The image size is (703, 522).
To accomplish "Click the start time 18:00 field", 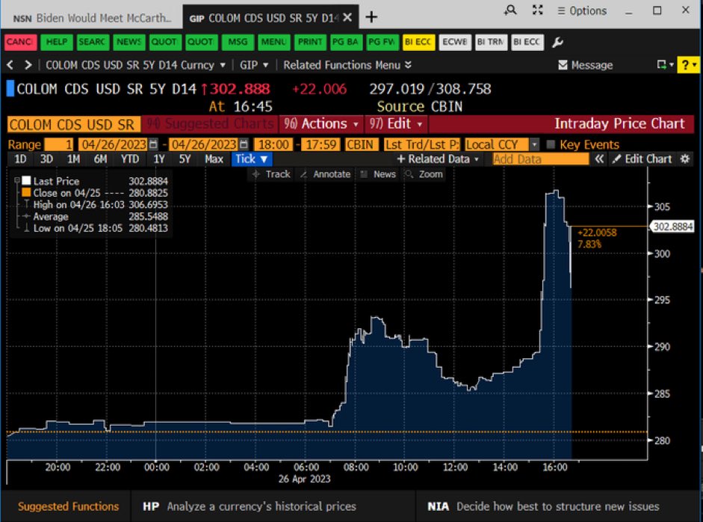I will [x=273, y=144].
